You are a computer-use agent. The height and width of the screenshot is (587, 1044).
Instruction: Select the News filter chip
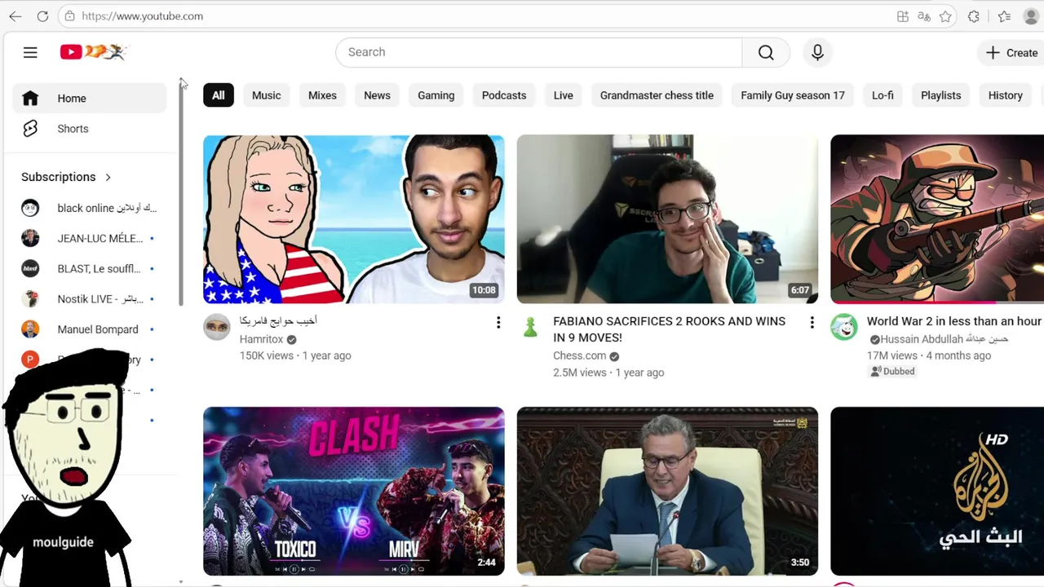click(377, 95)
